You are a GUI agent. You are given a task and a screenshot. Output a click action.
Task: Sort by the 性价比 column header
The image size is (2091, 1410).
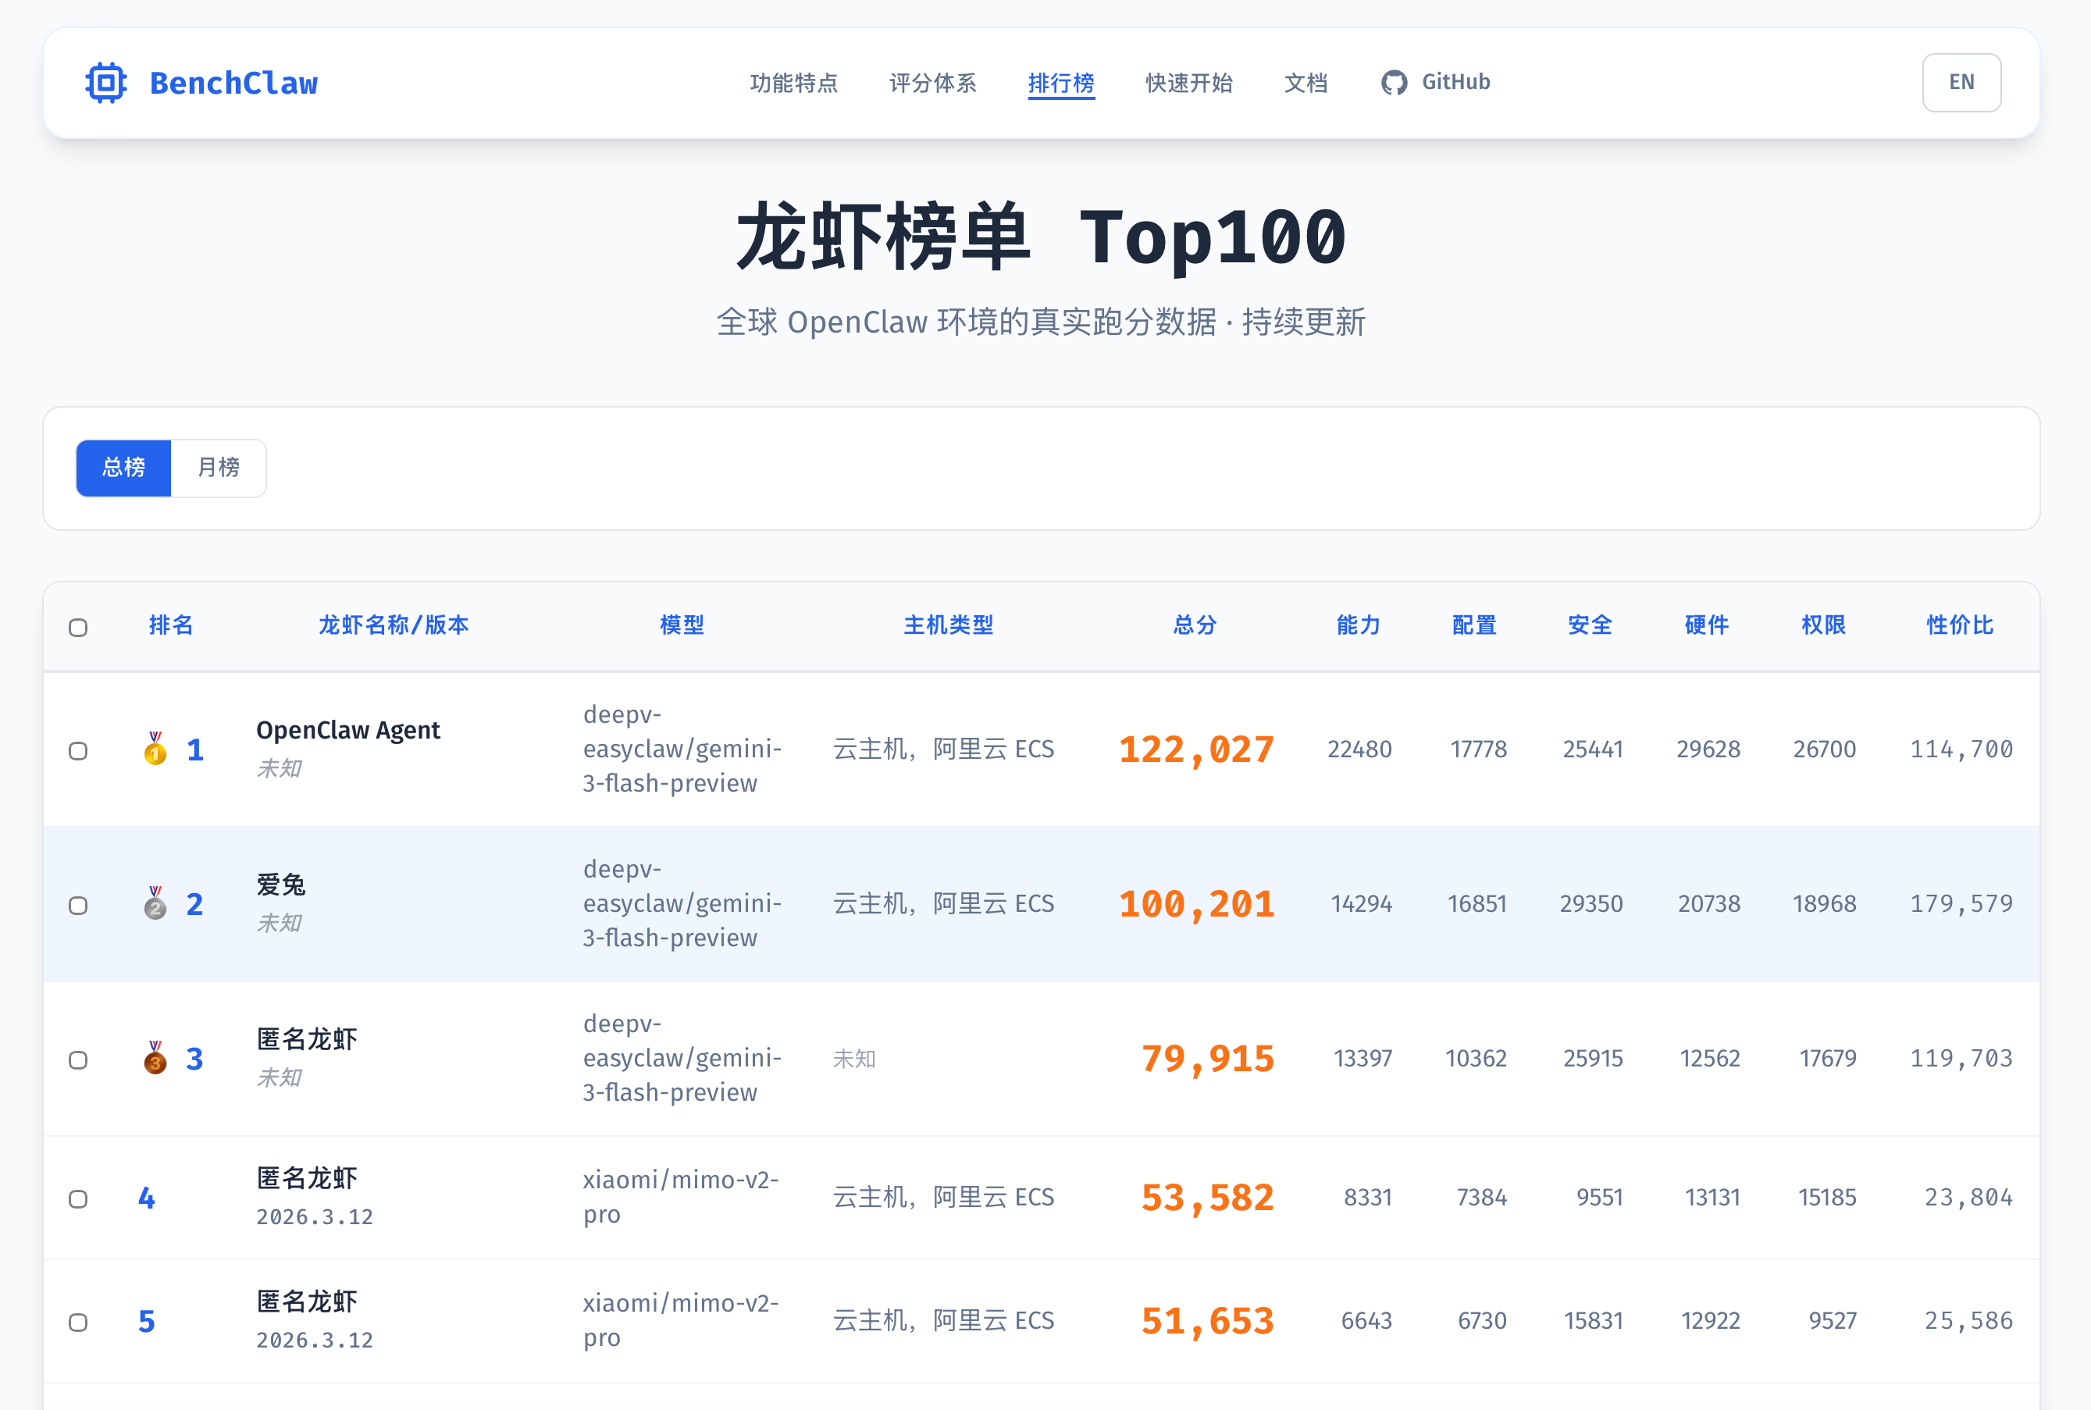(x=1960, y=625)
